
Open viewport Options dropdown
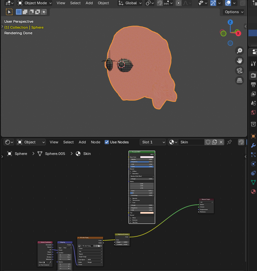click(x=234, y=12)
